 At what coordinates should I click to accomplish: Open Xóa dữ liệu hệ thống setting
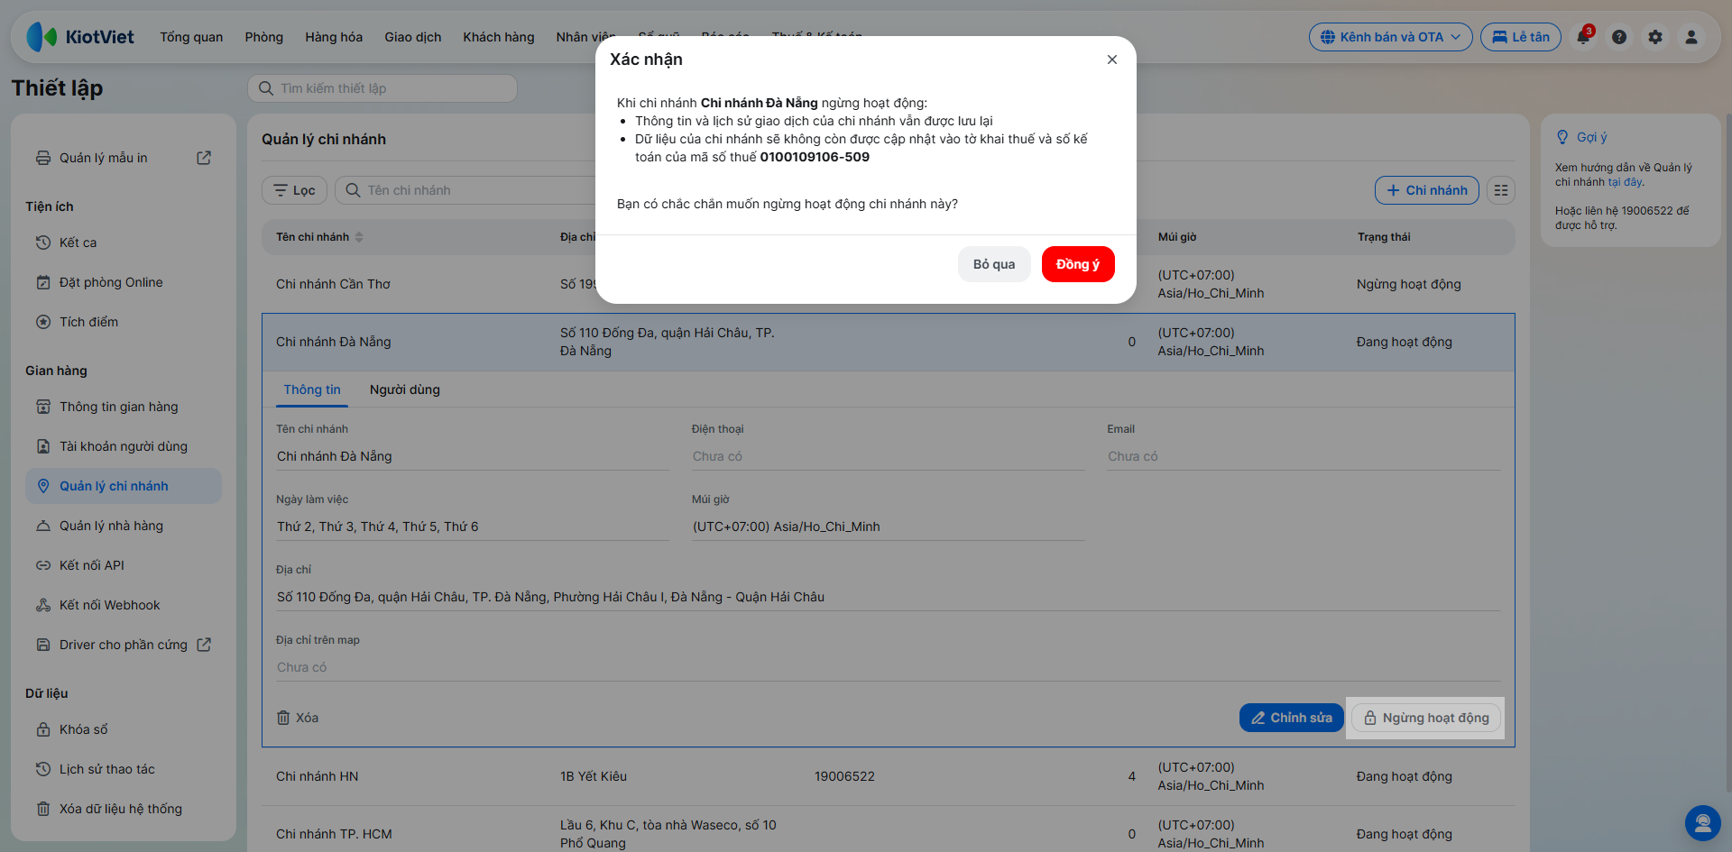[x=121, y=809]
